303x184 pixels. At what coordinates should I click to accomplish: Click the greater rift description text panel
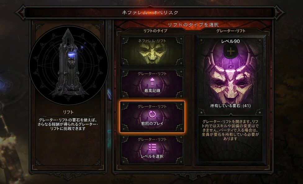click(x=230, y=130)
